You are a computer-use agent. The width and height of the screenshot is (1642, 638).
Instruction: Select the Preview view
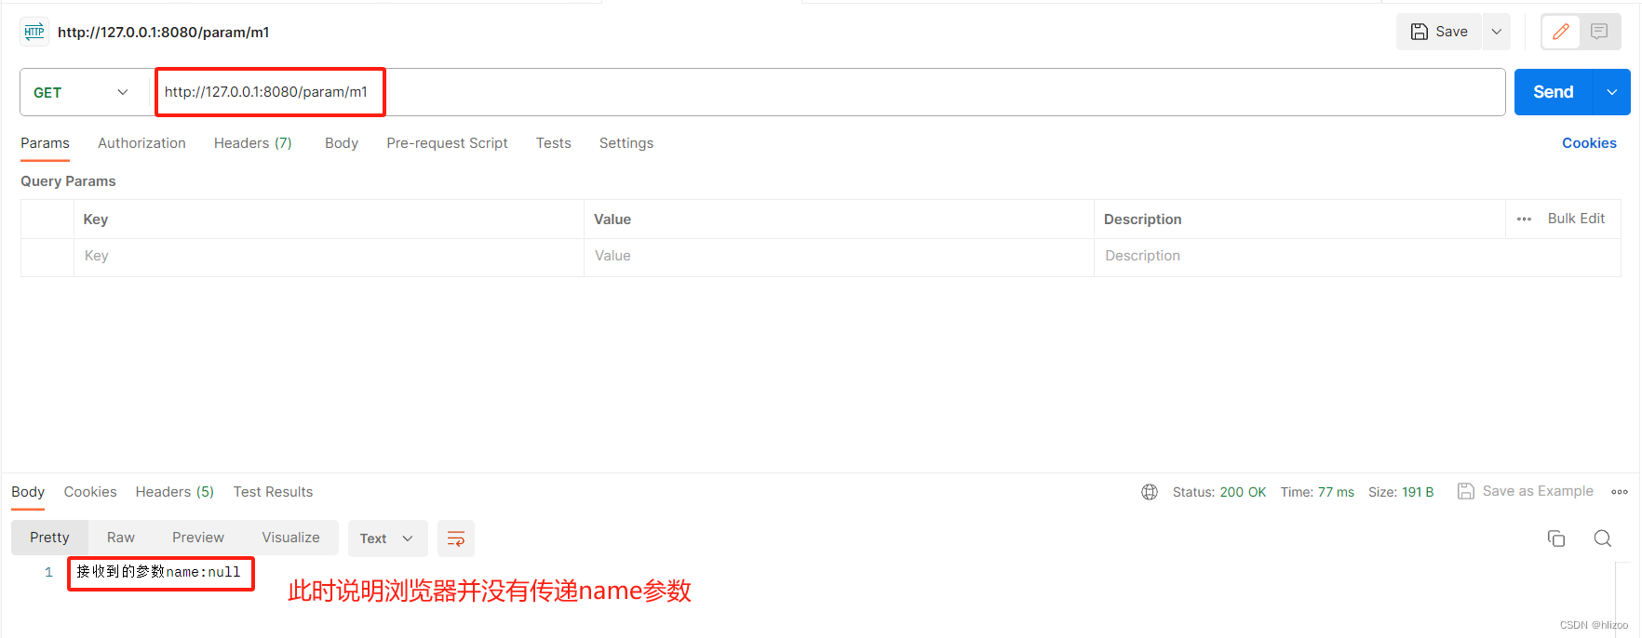[198, 538]
